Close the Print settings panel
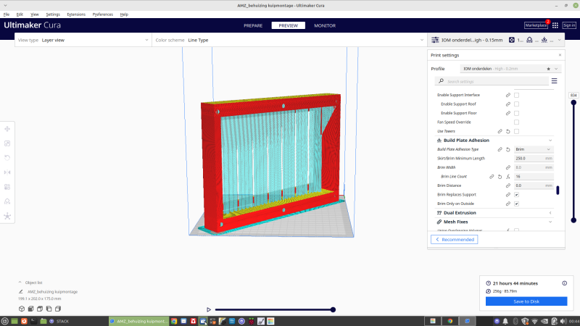 [560, 55]
